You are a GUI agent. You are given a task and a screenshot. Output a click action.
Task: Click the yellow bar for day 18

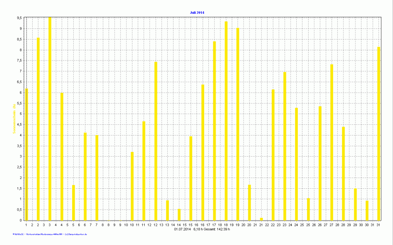226,121
